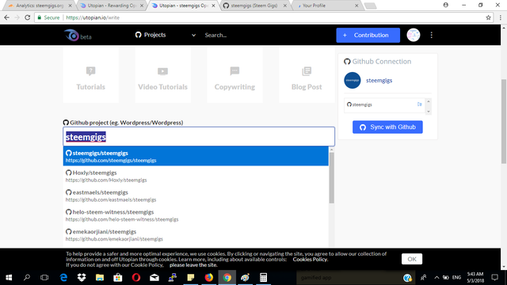Switch to the Analytics: steemgigs.org tab
507x285 pixels.
[40, 6]
